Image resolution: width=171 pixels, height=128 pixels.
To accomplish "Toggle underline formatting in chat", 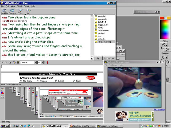I will (x=10, y=62).
